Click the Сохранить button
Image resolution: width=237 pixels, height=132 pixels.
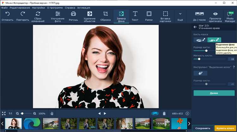pos(203,128)
